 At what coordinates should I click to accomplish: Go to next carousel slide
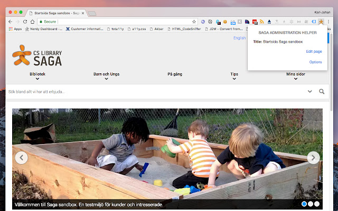(314, 157)
